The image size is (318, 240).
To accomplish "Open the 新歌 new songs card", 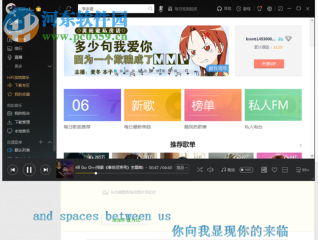I will coord(153,105).
